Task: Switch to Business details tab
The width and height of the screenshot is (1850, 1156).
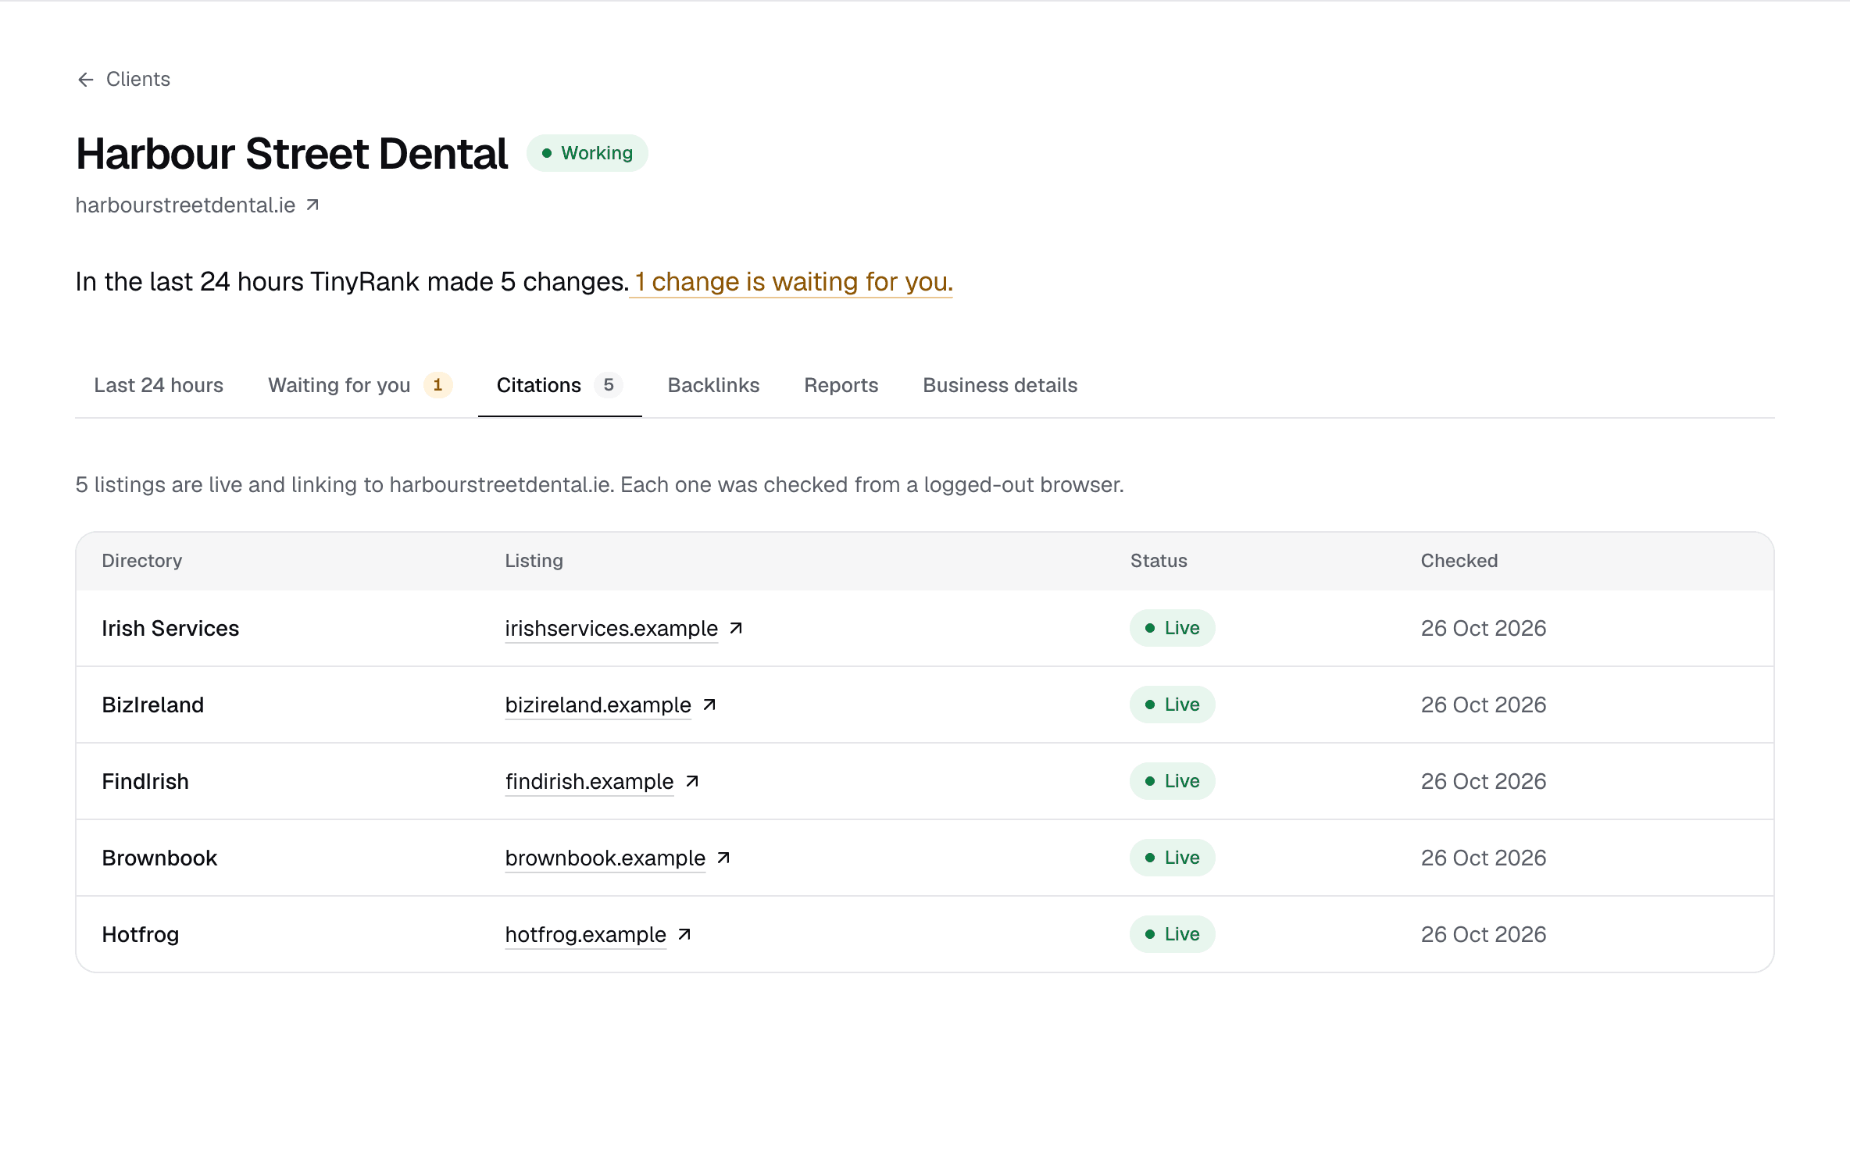Action: pos(1000,385)
